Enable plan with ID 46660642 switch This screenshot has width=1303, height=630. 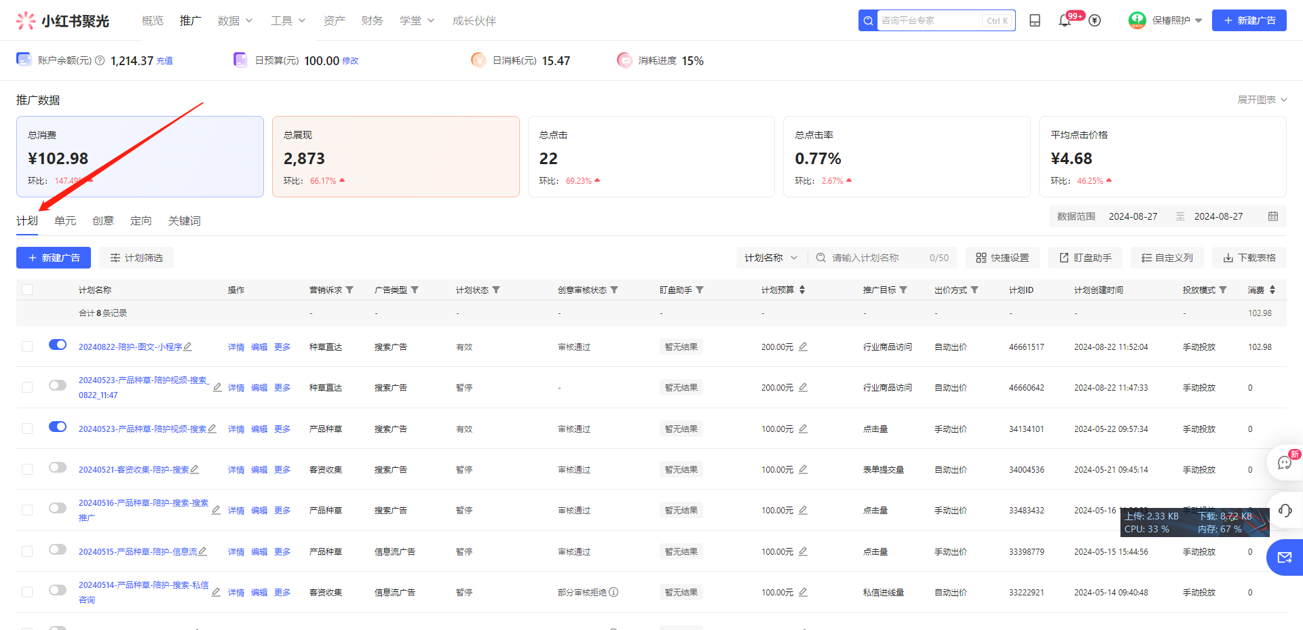58,385
